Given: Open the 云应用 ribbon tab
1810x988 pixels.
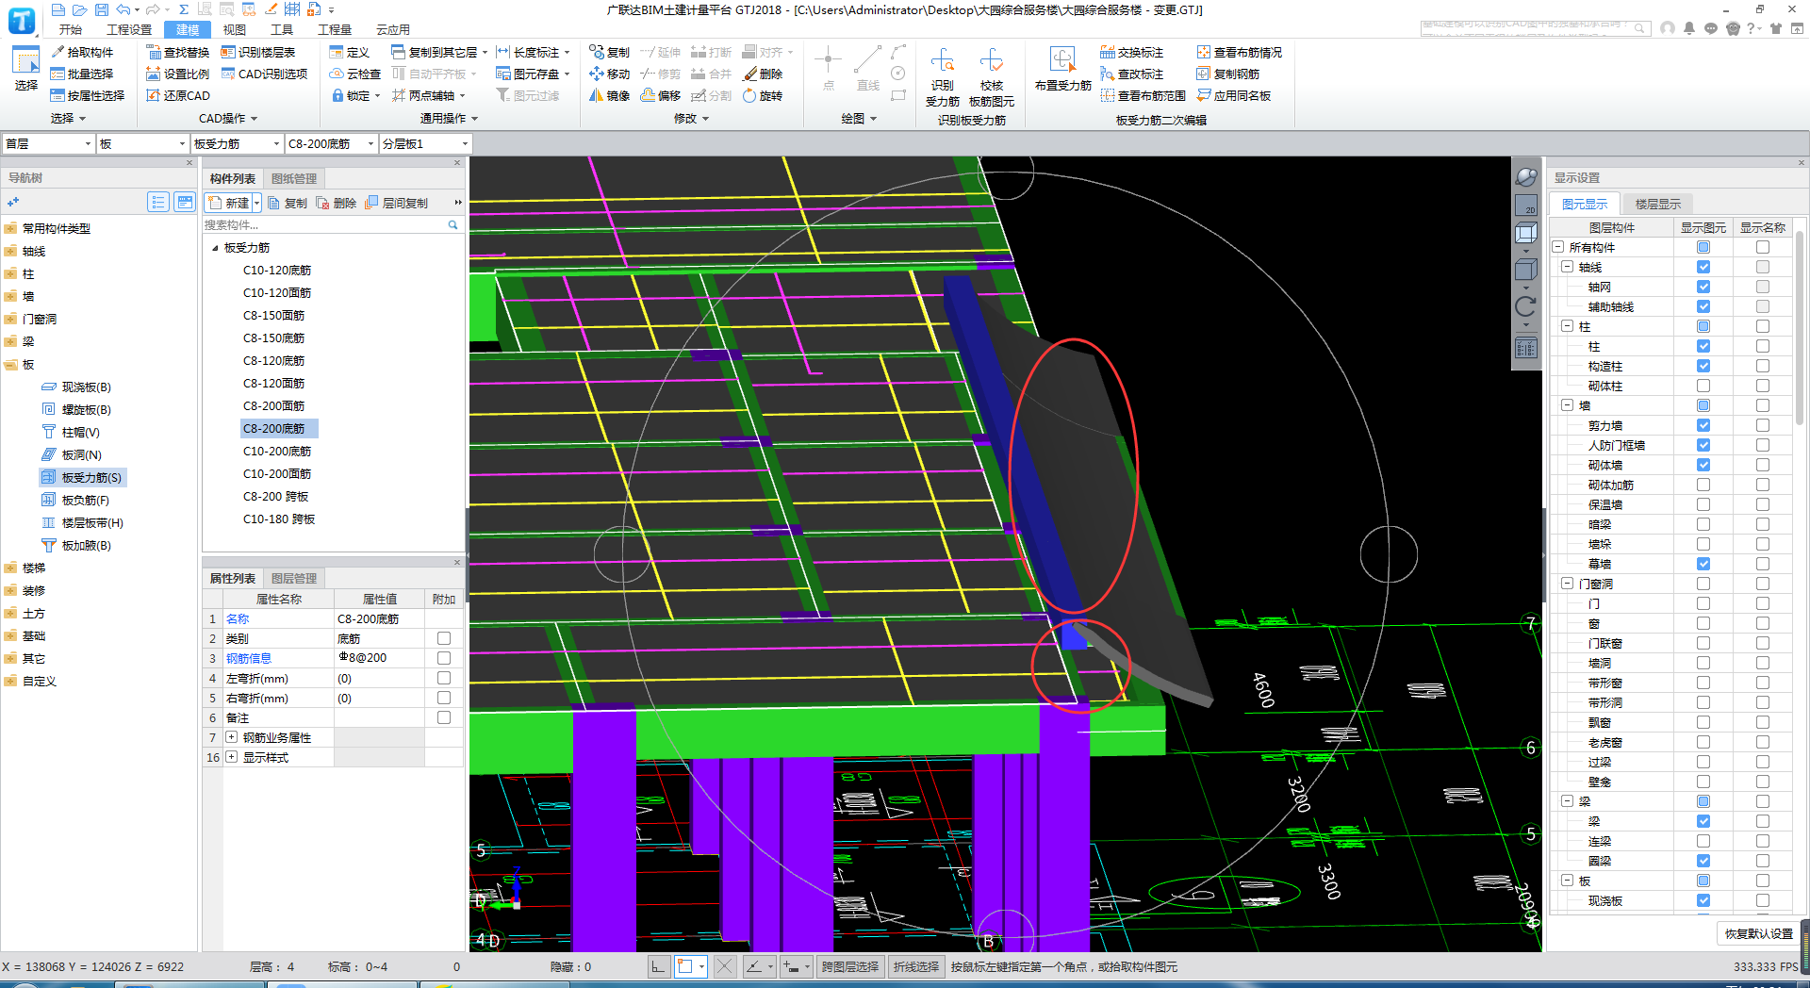Looking at the screenshot, I should (392, 29).
